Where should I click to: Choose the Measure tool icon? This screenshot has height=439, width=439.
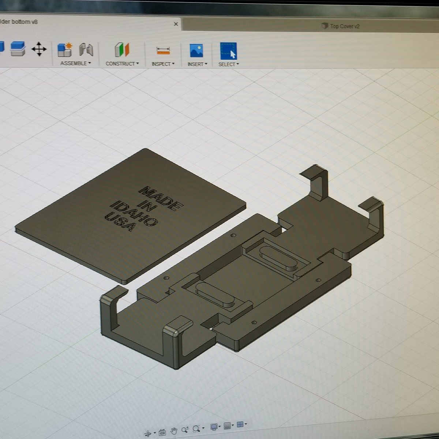pyautogui.click(x=163, y=50)
